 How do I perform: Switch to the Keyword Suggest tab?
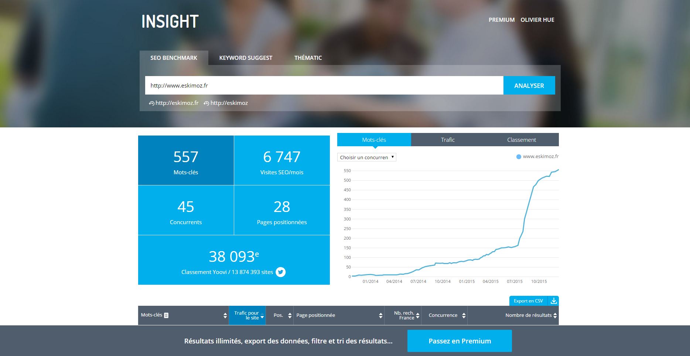246,58
